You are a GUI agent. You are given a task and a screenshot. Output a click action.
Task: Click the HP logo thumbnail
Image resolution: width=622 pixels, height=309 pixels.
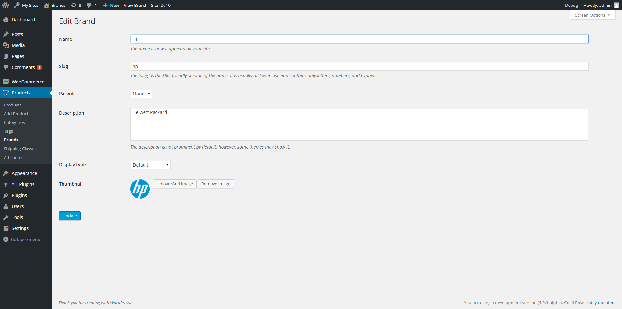point(140,189)
